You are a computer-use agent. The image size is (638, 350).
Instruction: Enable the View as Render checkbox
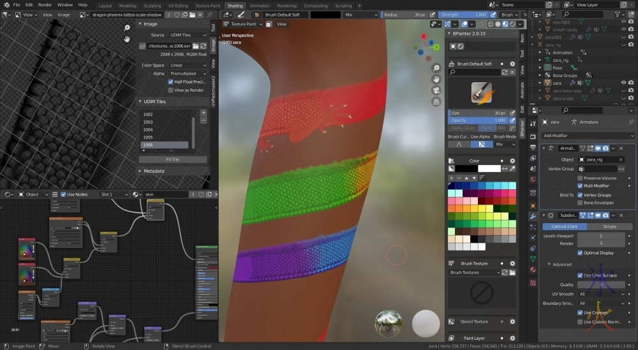[170, 90]
